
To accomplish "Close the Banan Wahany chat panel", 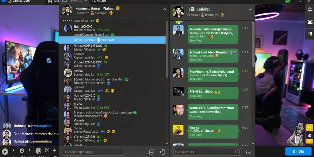I will pyautogui.click(x=165, y=9).
